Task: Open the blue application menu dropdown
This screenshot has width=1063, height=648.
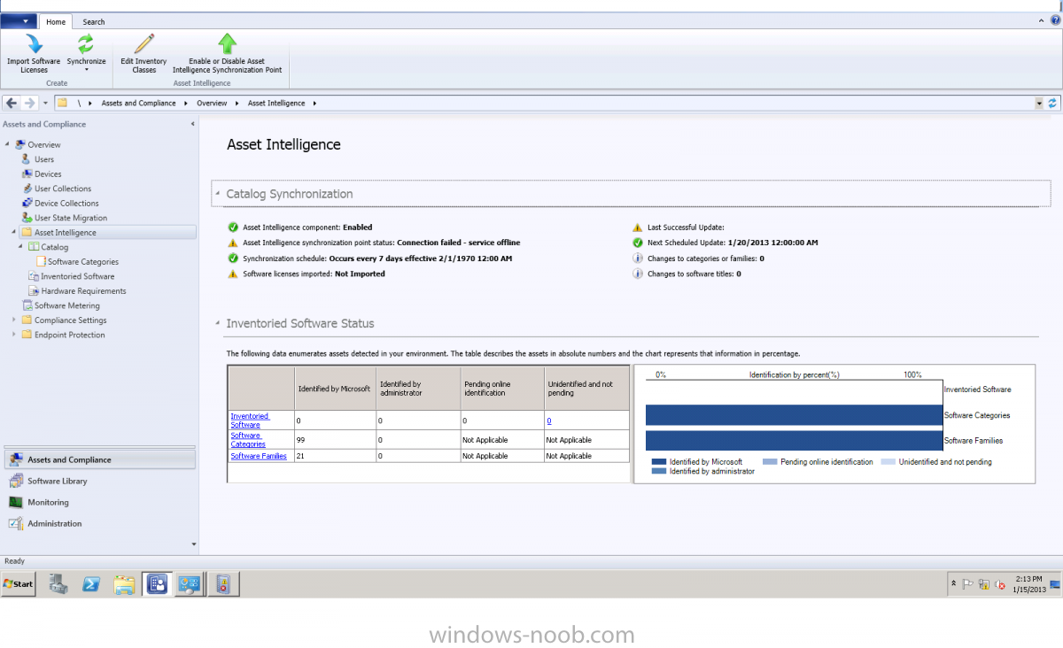Action: tap(19, 21)
